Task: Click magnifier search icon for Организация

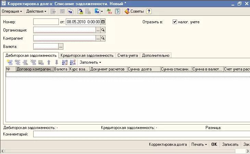Action: [x=103, y=30]
